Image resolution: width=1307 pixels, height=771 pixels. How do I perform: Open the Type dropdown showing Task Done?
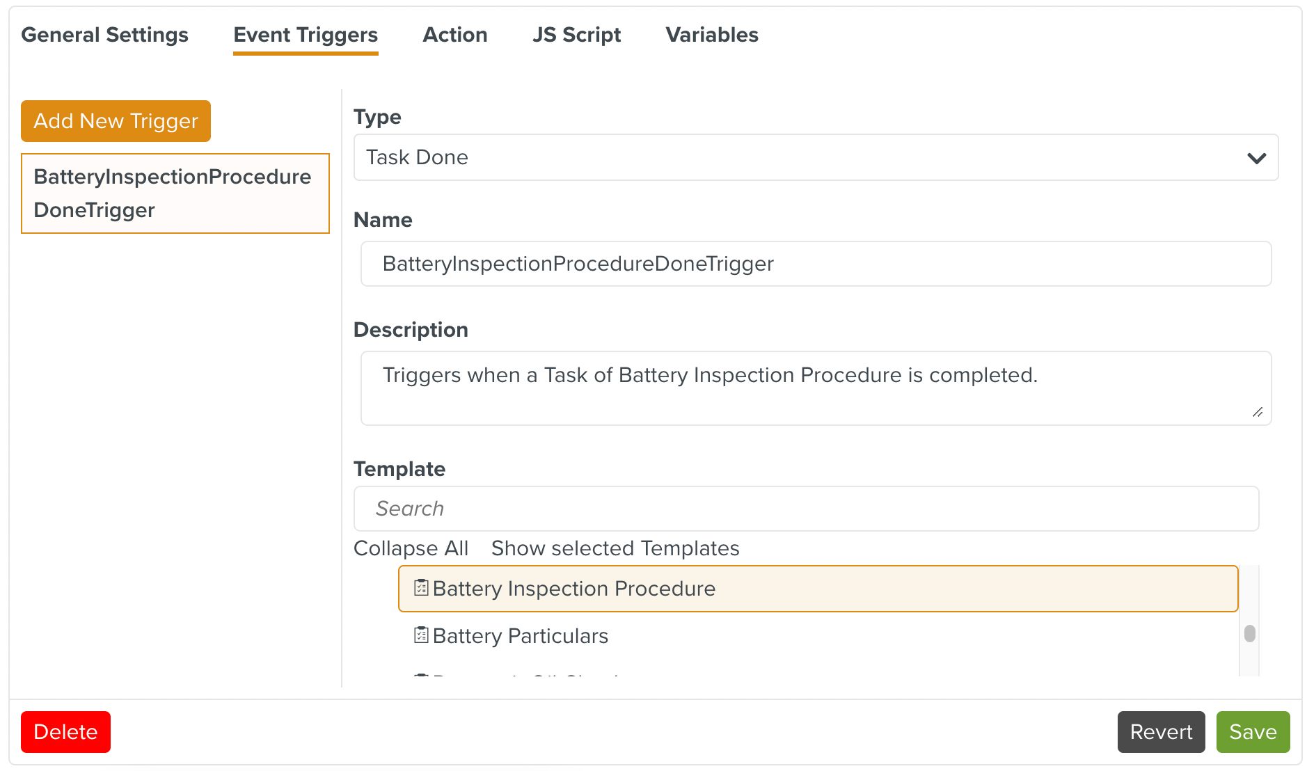(815, 157)
